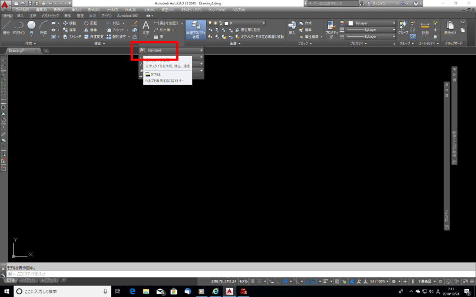Open the File (ファイル) menu
The height and width of the screenshot is (297, 476).
[x=22, y=10]
